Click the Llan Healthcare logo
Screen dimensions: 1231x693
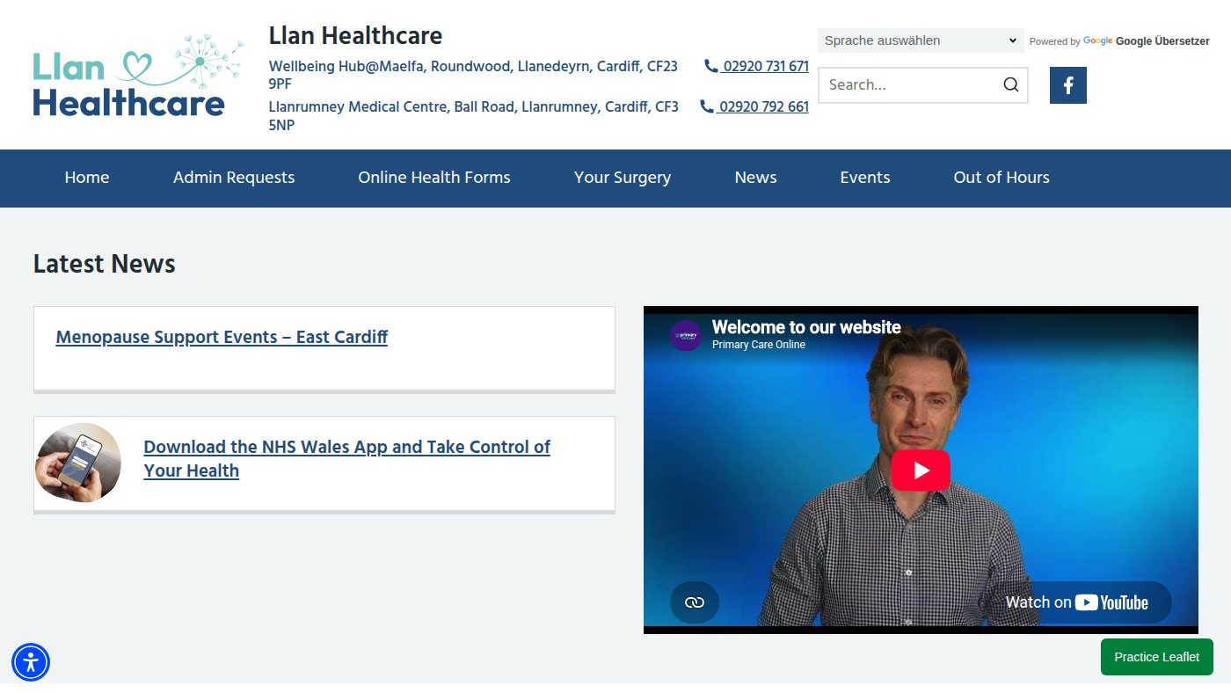tap(138, 76)
